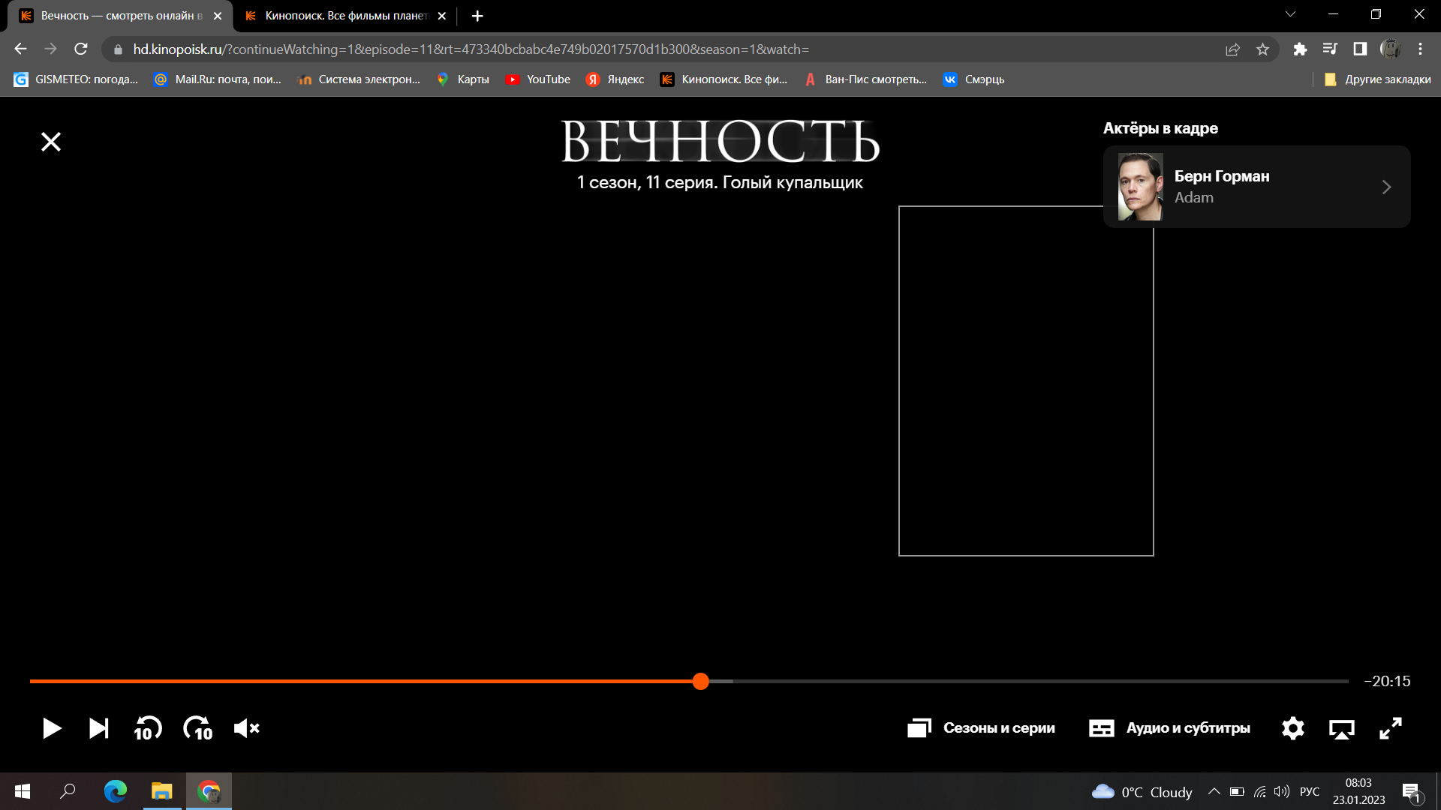Open the media control icon

(1330, 49)
